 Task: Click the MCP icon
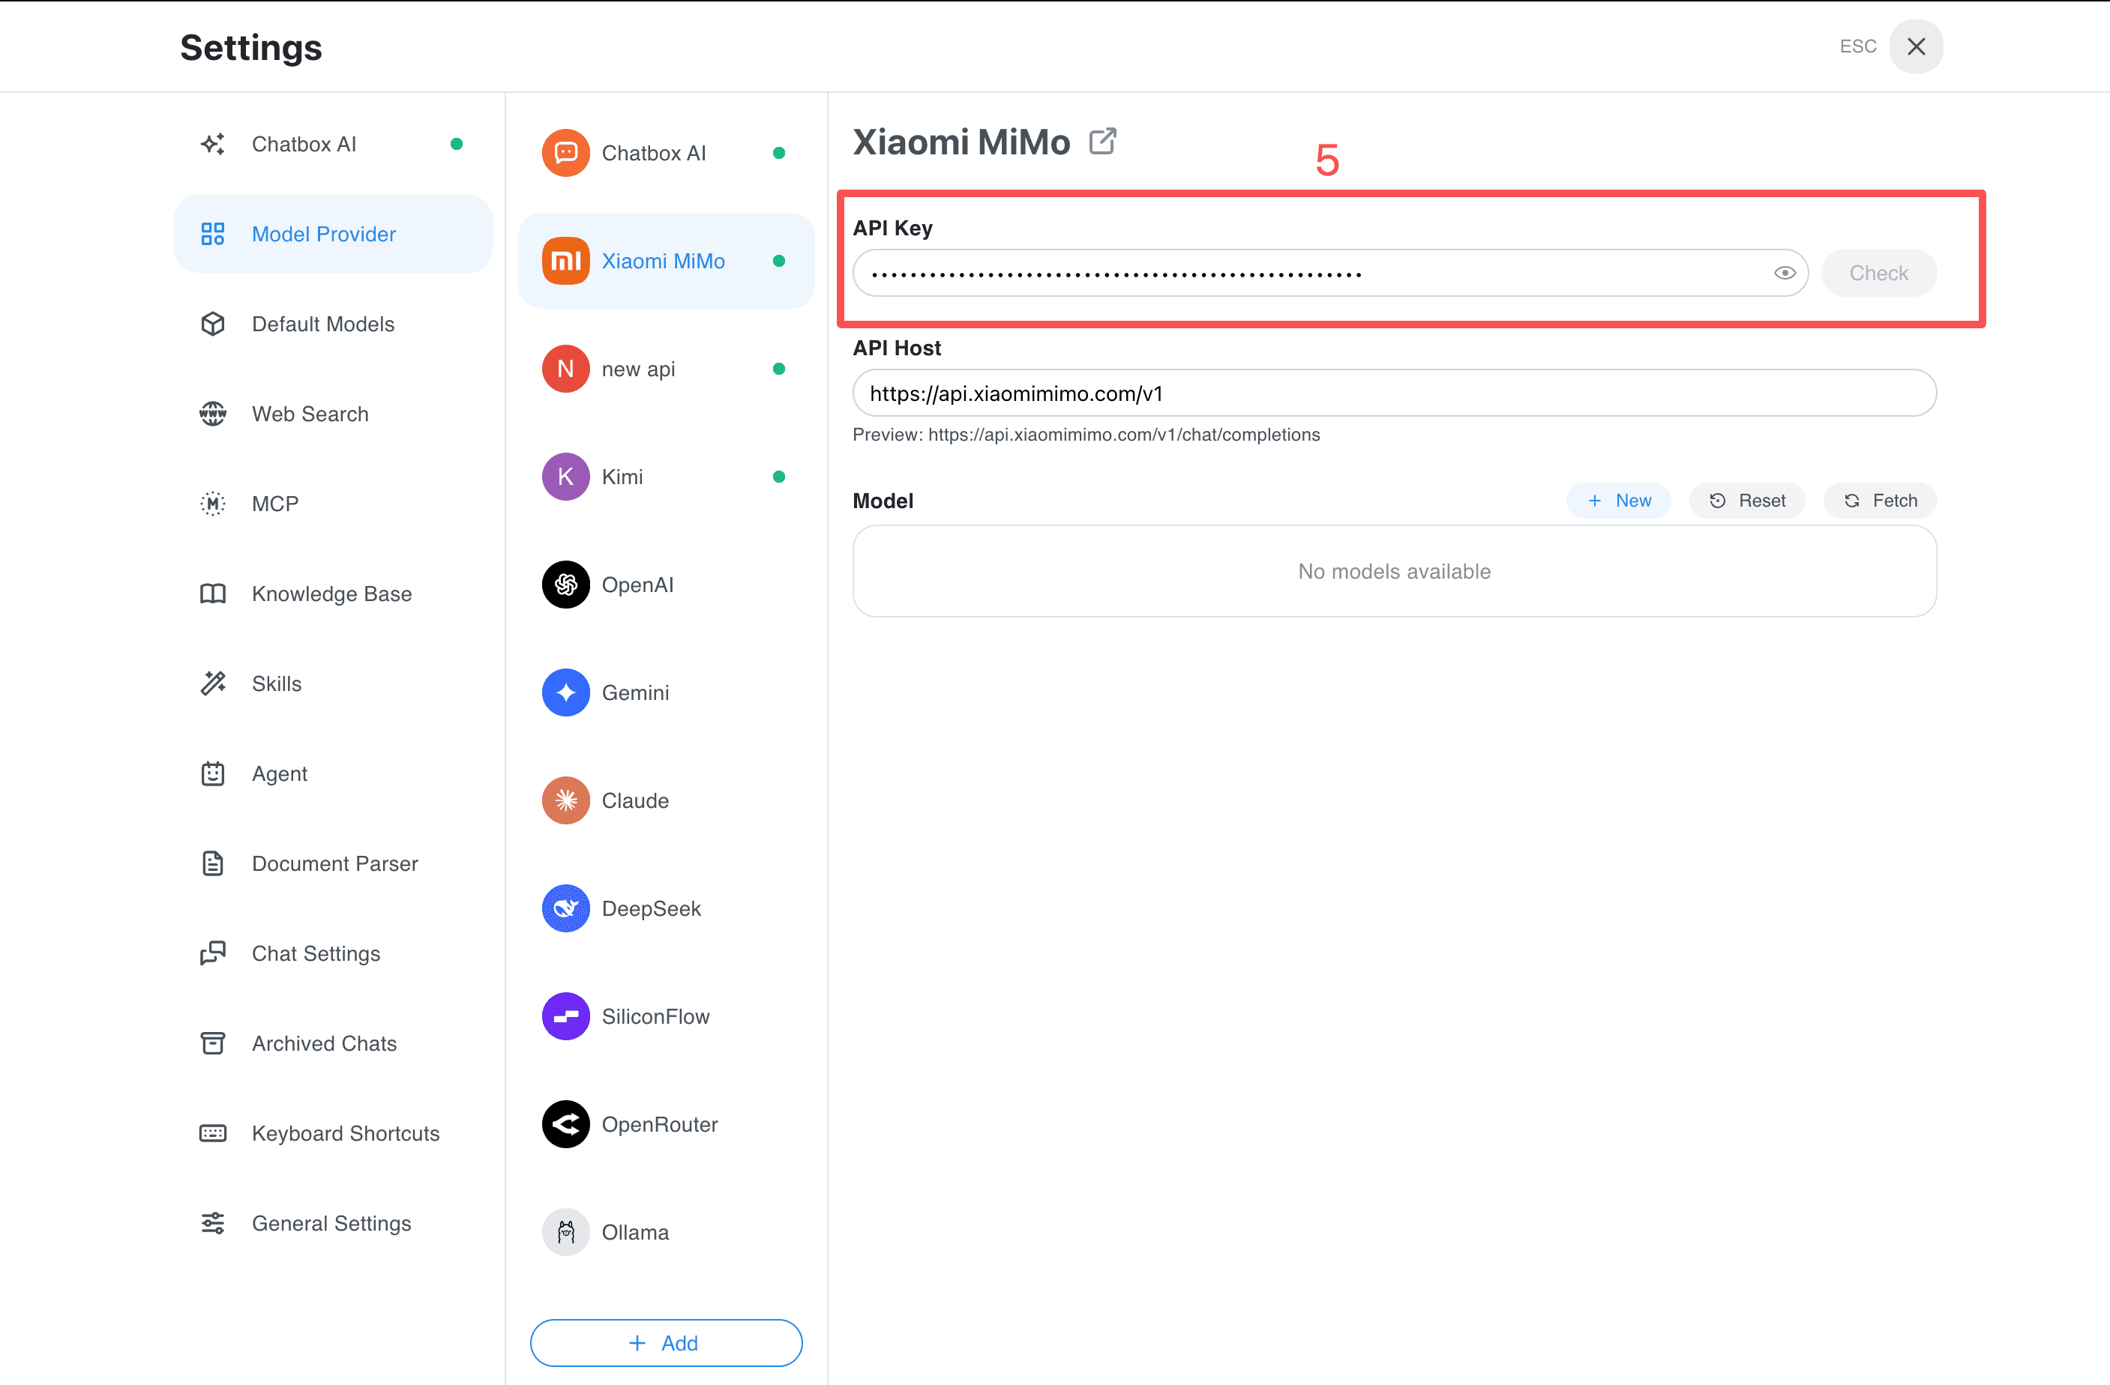(213, 504)
